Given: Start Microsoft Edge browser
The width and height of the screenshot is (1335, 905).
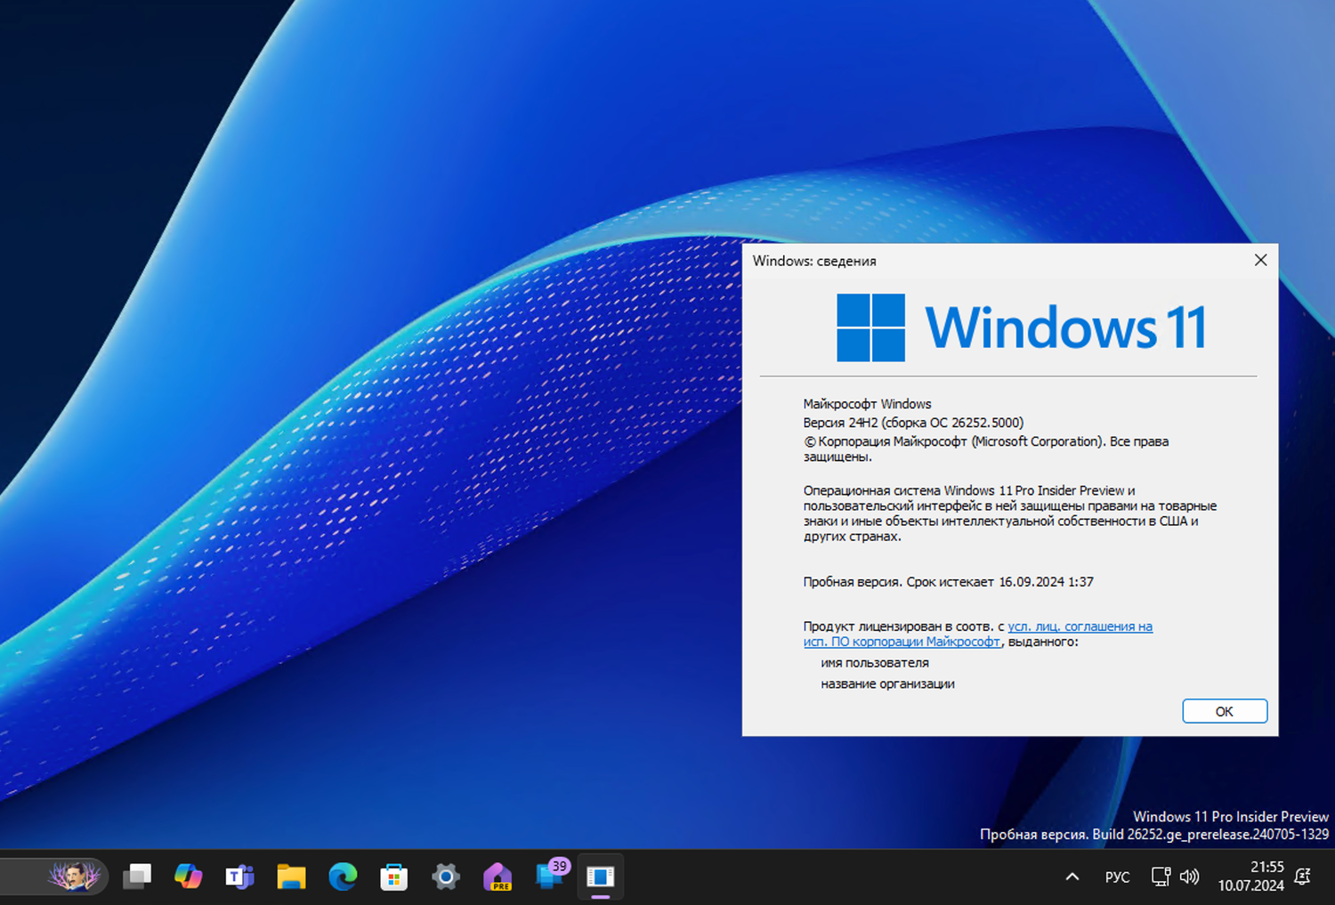Looking at the screenshot, I should pyautogui.click(x=342, y=877).
